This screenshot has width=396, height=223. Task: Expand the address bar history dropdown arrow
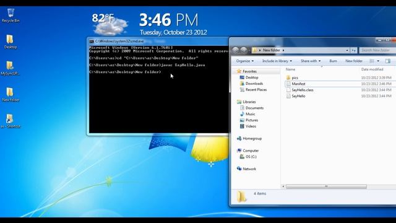tap(347, 50)
